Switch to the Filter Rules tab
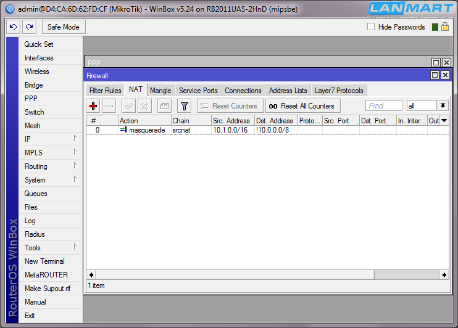Screen dimensions: 458x328 click(x=105, y=91)
